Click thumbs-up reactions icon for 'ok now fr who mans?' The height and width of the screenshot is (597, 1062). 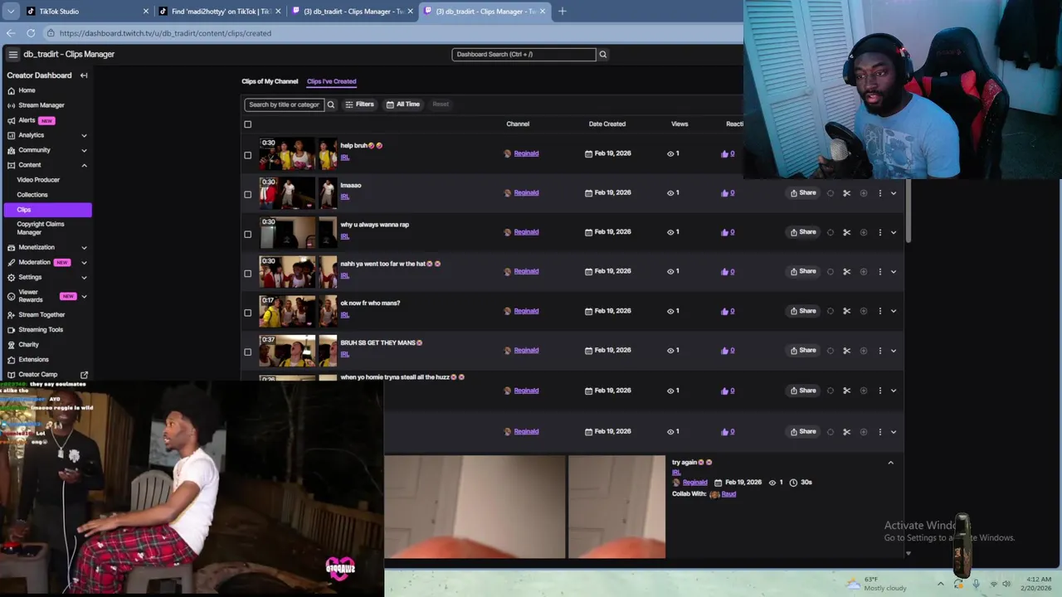[724, 311]
